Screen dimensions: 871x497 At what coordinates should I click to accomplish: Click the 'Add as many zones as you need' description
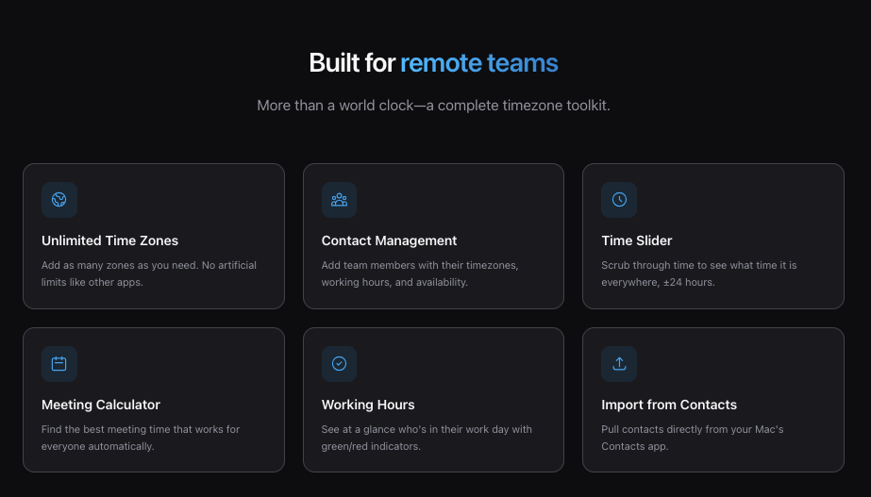pyautogui.click(x=149, y=273)
